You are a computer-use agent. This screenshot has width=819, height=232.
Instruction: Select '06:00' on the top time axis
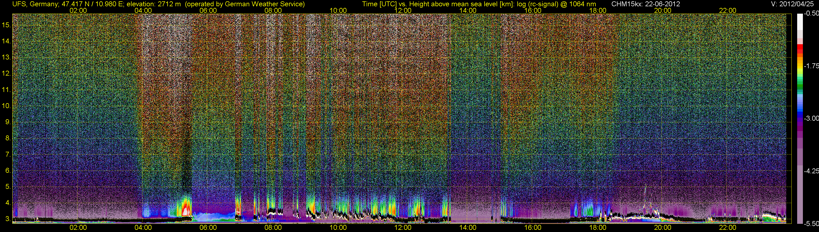click(x=208, y=10)
